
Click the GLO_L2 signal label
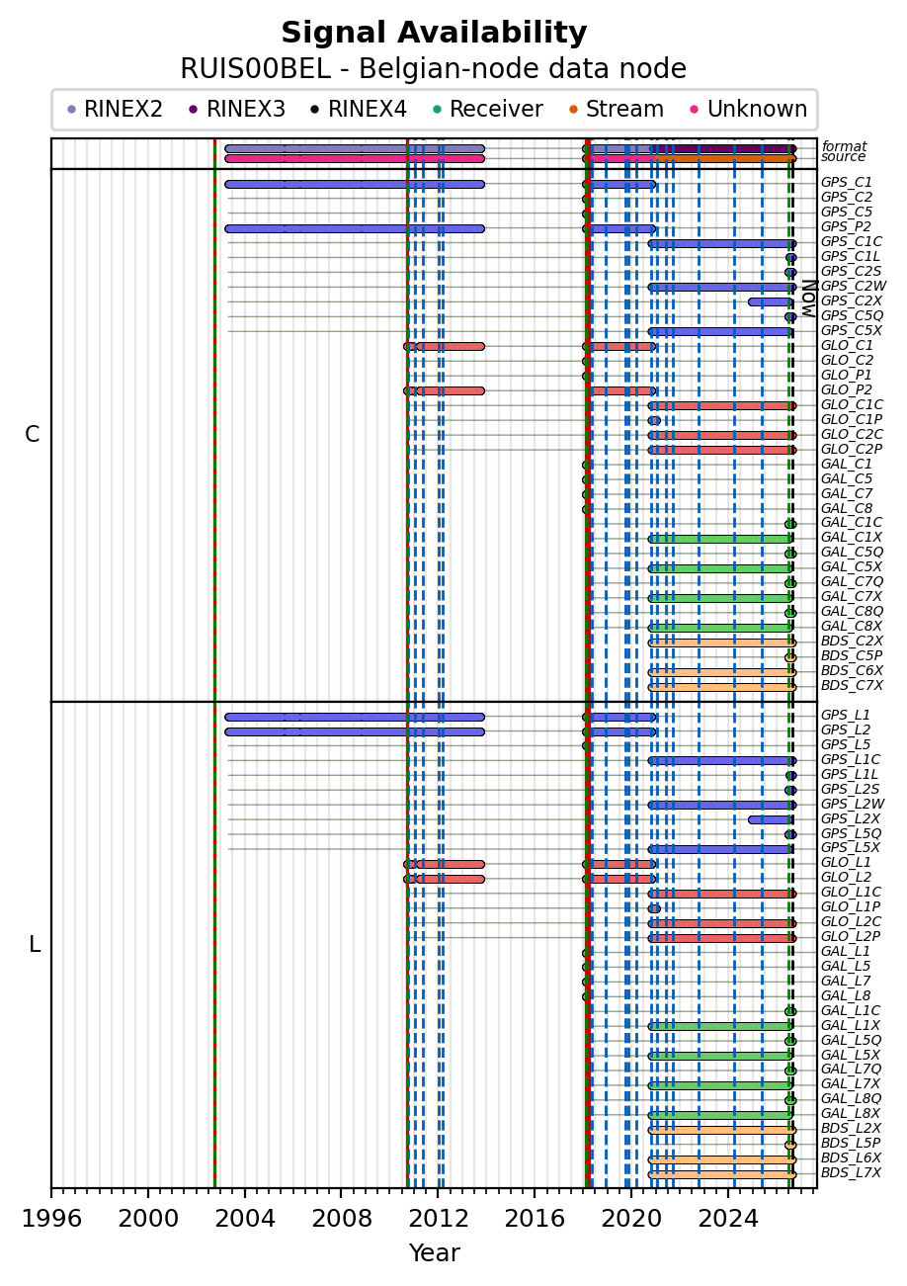click(847, 878)
